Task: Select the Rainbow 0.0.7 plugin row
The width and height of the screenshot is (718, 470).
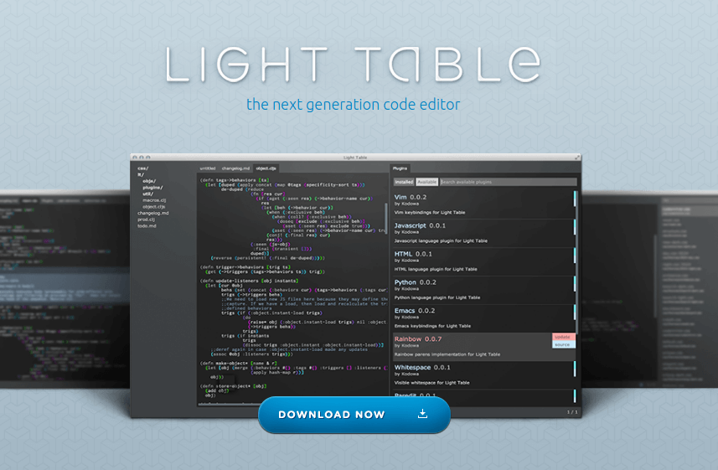Action: tap(484, 347)
